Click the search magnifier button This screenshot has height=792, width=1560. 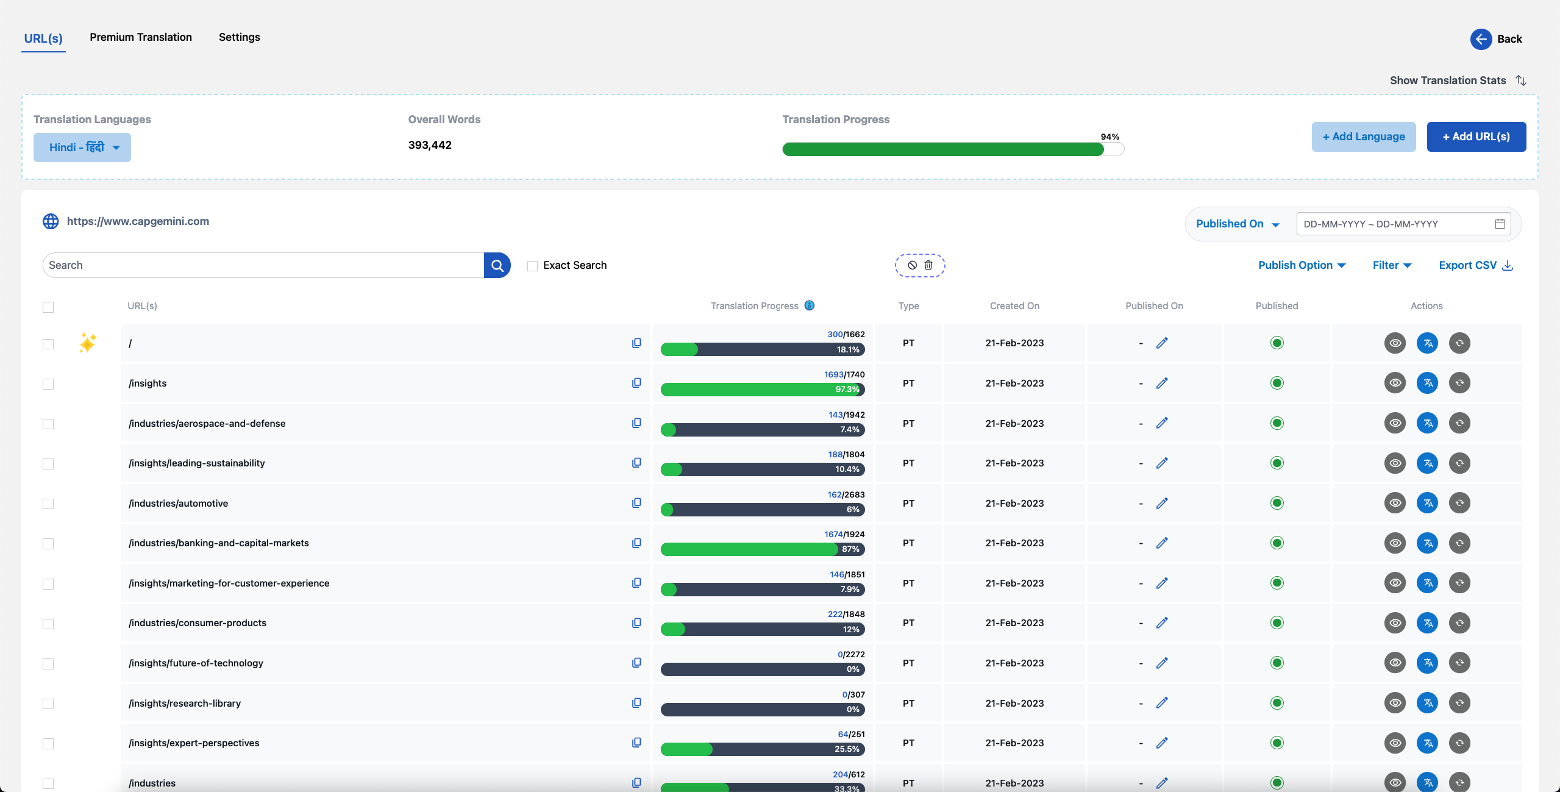(x=497, y=265)
